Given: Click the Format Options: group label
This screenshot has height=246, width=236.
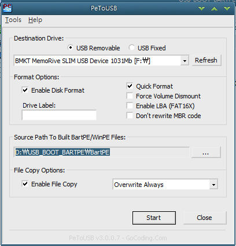Looking at the screenshot, I should (x=36, y=77).
